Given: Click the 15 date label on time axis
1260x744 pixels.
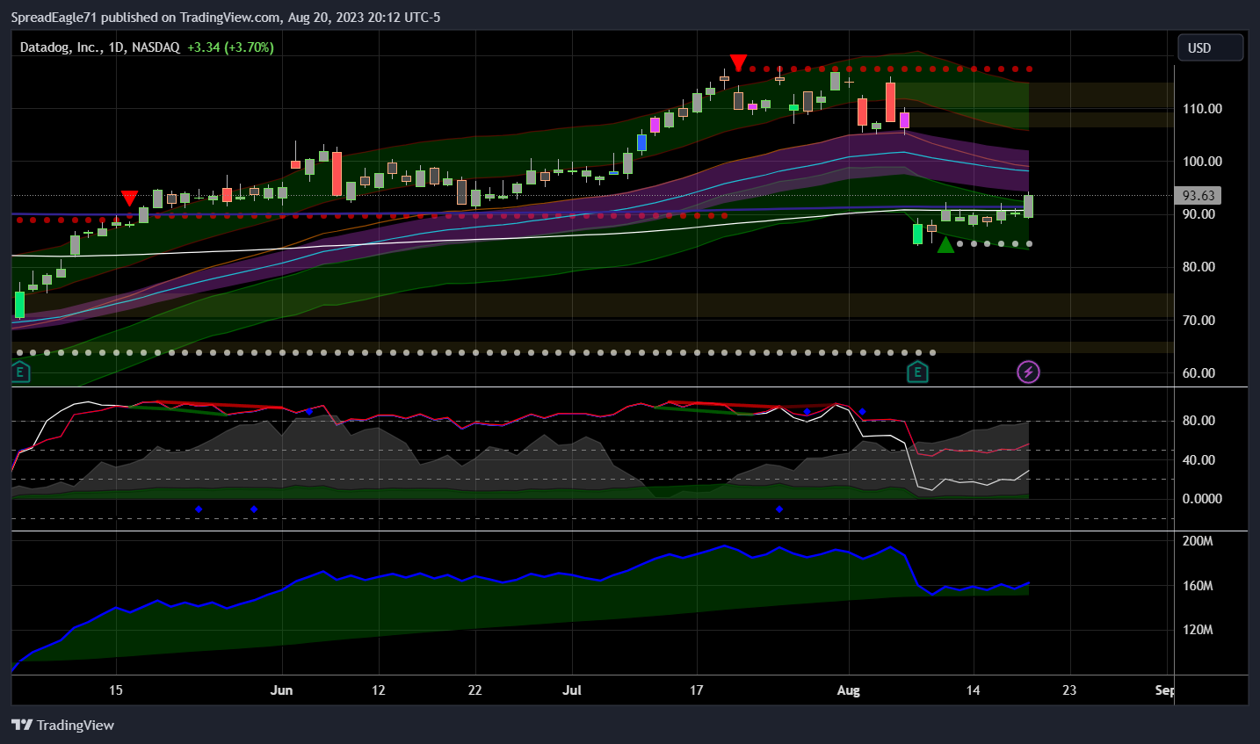Looking at the screenshot, I should pos(116,690).
